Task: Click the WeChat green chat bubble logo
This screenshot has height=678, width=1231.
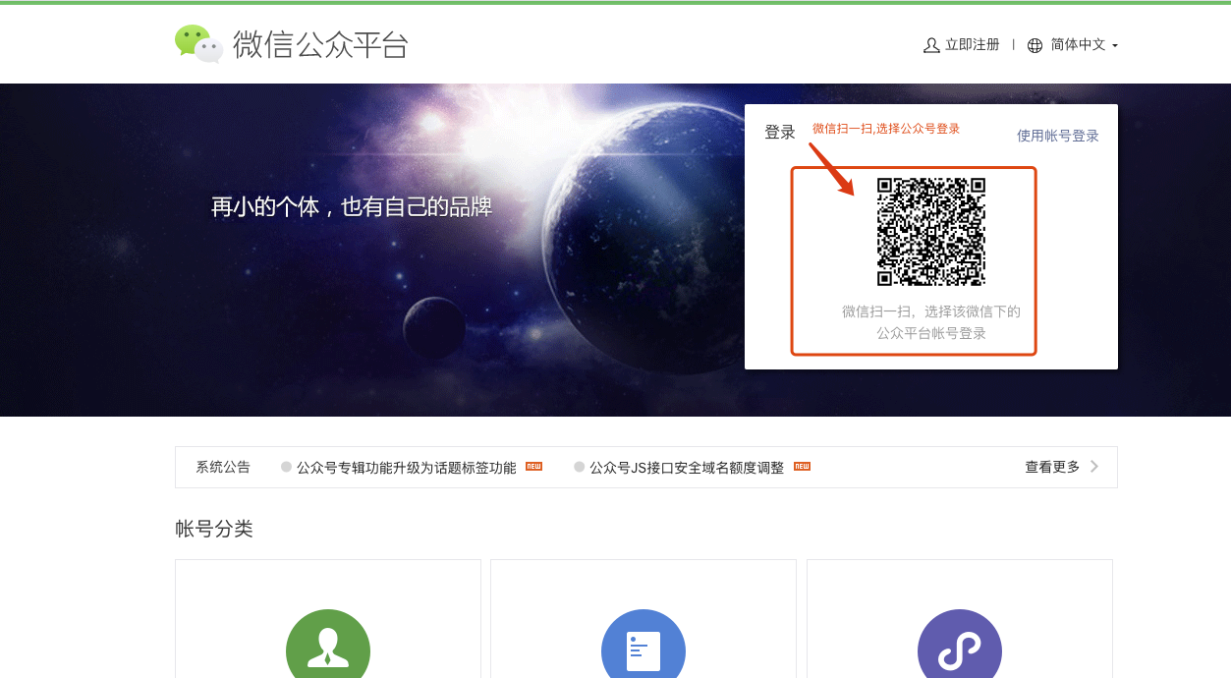Action: pyautogui.click(x=198, y=43)
